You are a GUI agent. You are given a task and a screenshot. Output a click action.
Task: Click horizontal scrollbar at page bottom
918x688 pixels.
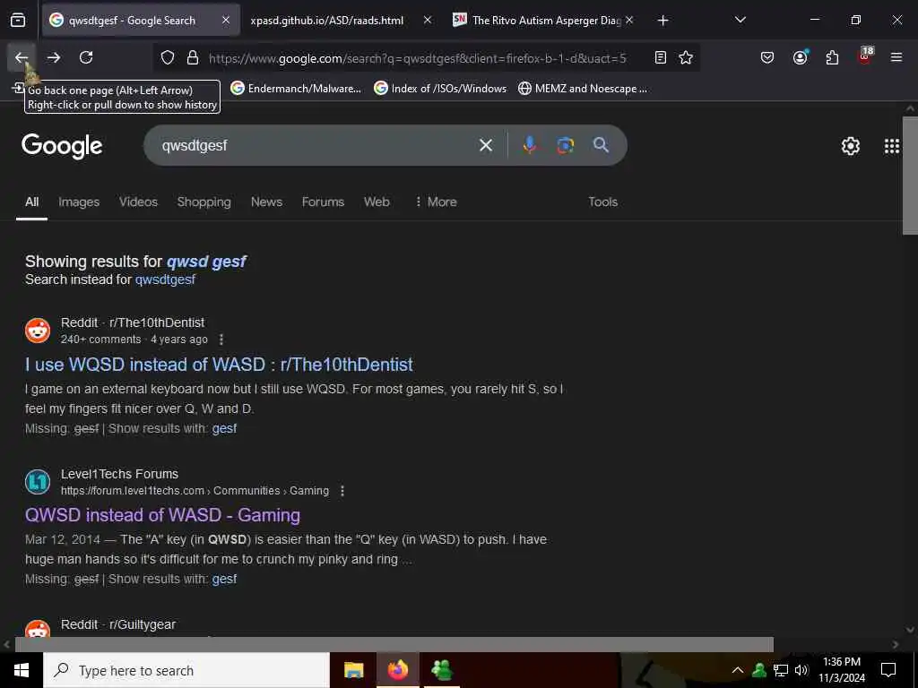point(394,644)
